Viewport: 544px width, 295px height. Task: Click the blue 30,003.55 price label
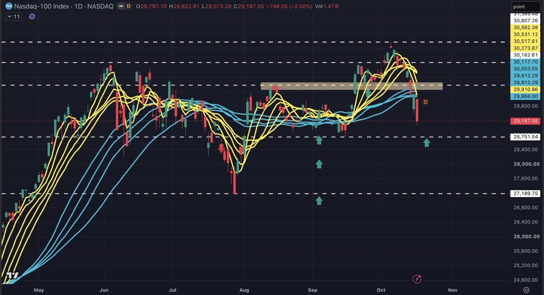[x=526, y=69]
